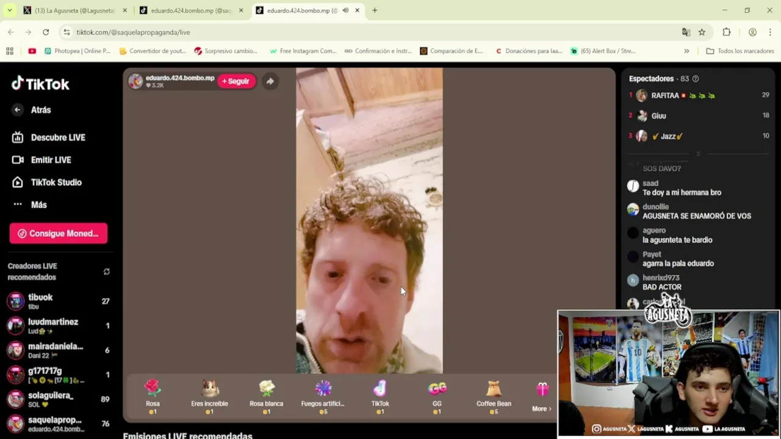The width and height of the screenshot is (781, 439).
Task: Open saquelaprop live creator entry
Action: click(x=59, y=424)
